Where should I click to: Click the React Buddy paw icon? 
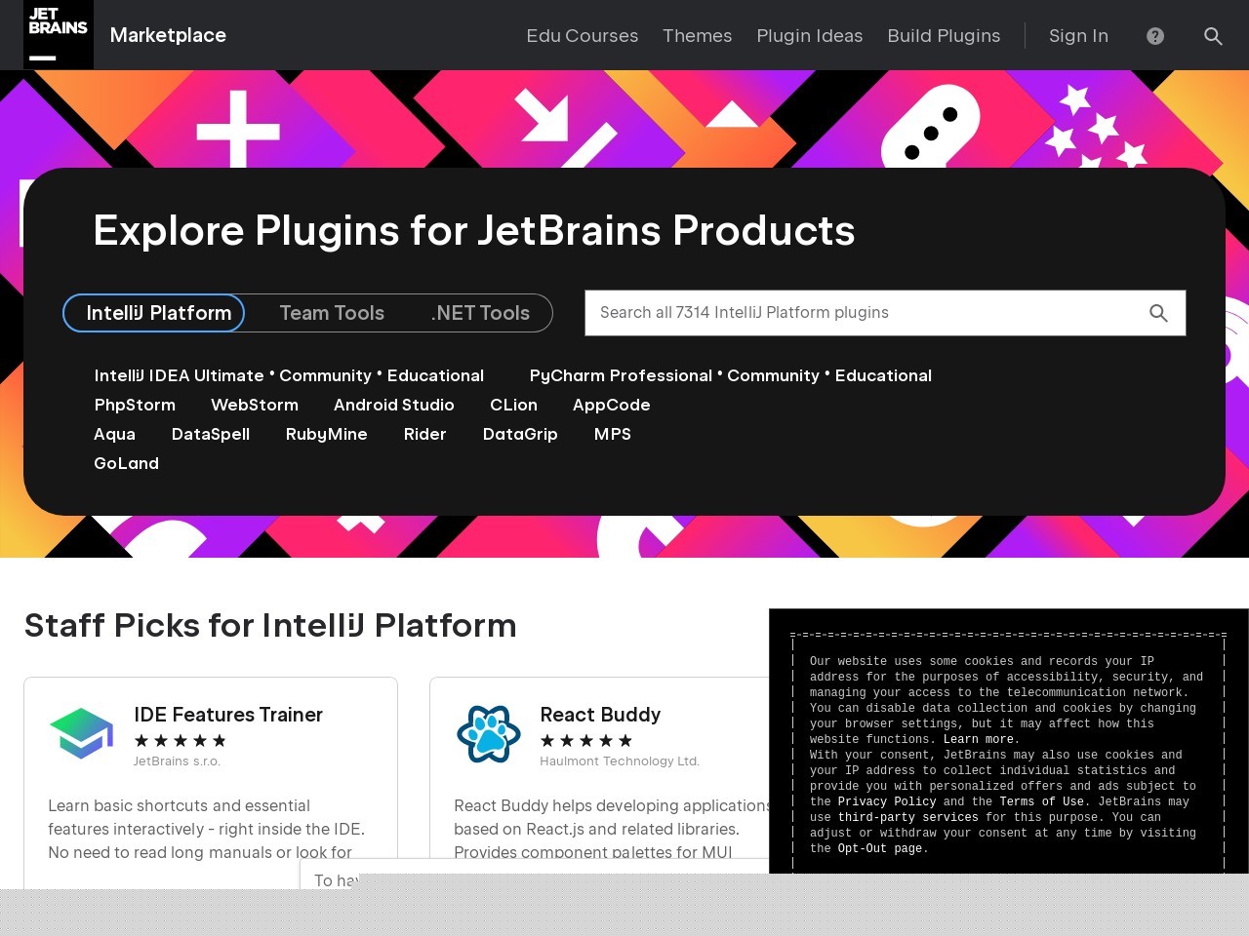(x=488, y=733)
